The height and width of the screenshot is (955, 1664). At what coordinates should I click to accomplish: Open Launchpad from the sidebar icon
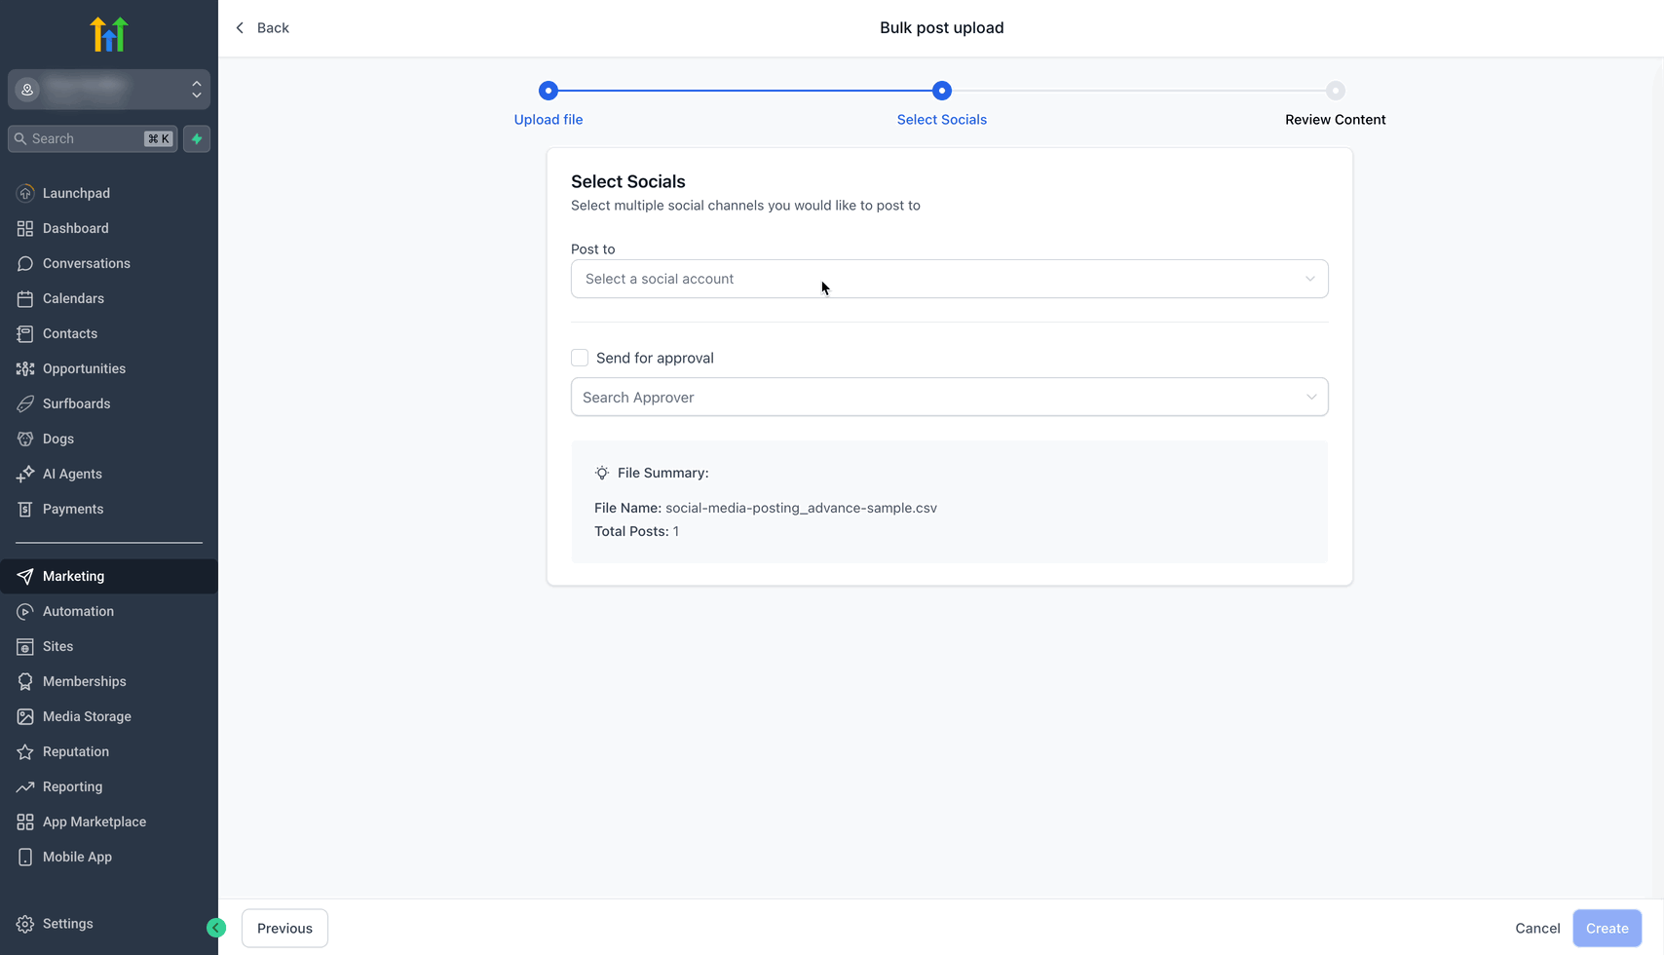(25, 193)
